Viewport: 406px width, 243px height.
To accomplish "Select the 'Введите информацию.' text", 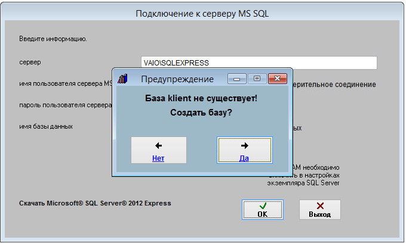I will (x=53, y=39).
